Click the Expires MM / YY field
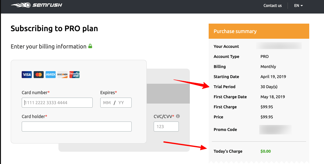The width and height of the screenshot is (324, 164). [x=116, y=103]
